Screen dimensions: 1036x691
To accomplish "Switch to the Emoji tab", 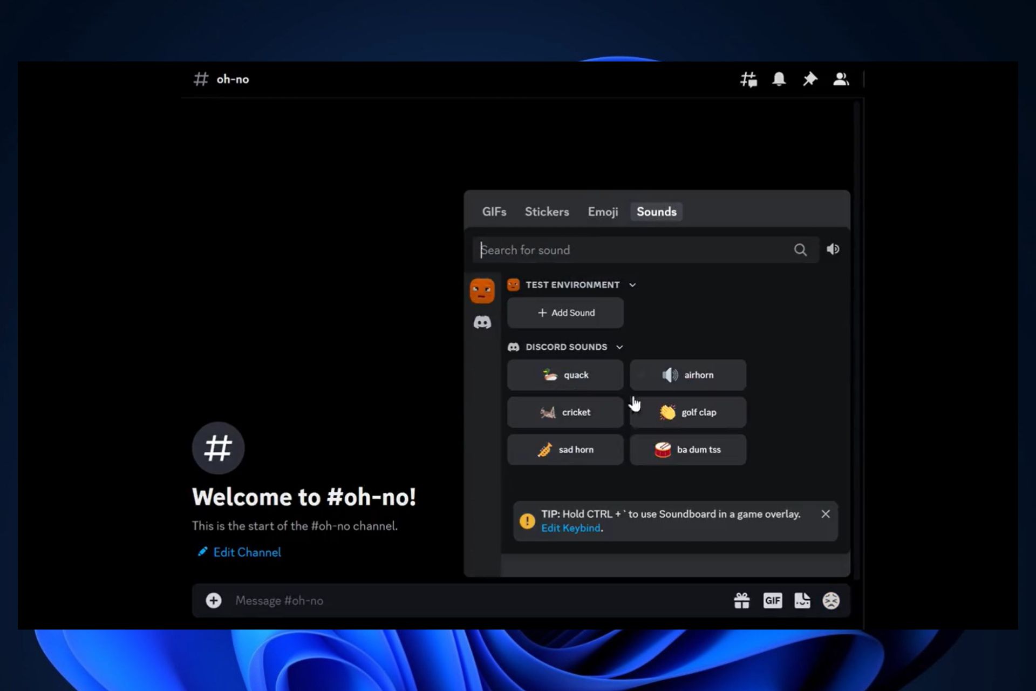I will 604,211.
